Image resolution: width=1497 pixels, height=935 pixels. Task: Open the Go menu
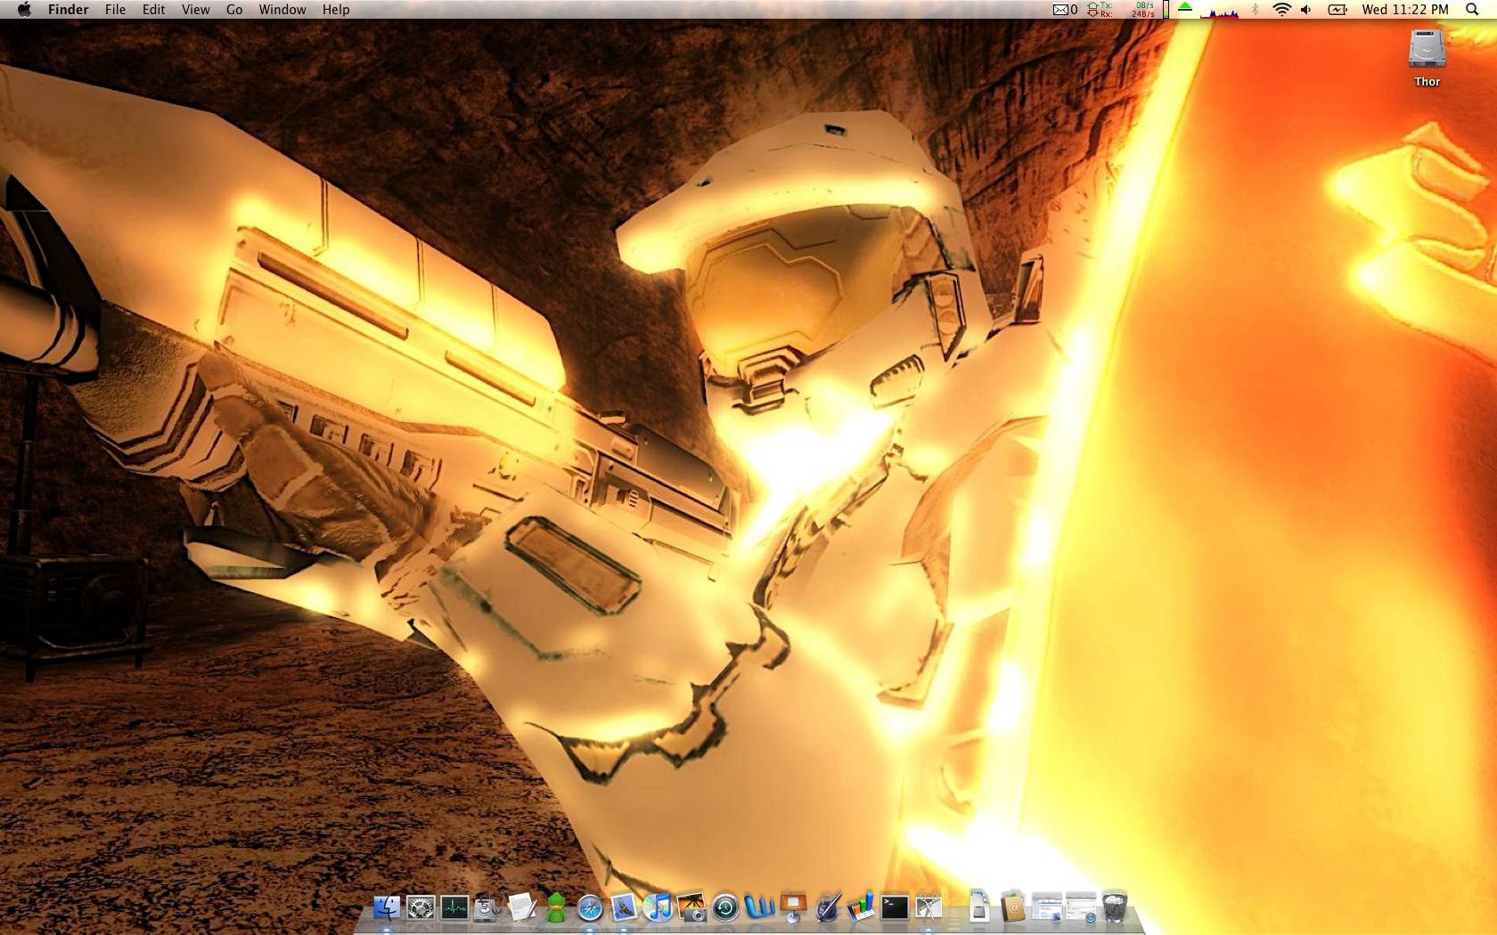(x=234, y=10)
